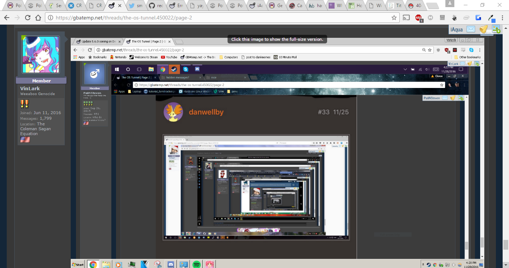Switch to the Twitter tab
Image resolution: width=509 pixels, height=268 pixels.
click(135, 6)
